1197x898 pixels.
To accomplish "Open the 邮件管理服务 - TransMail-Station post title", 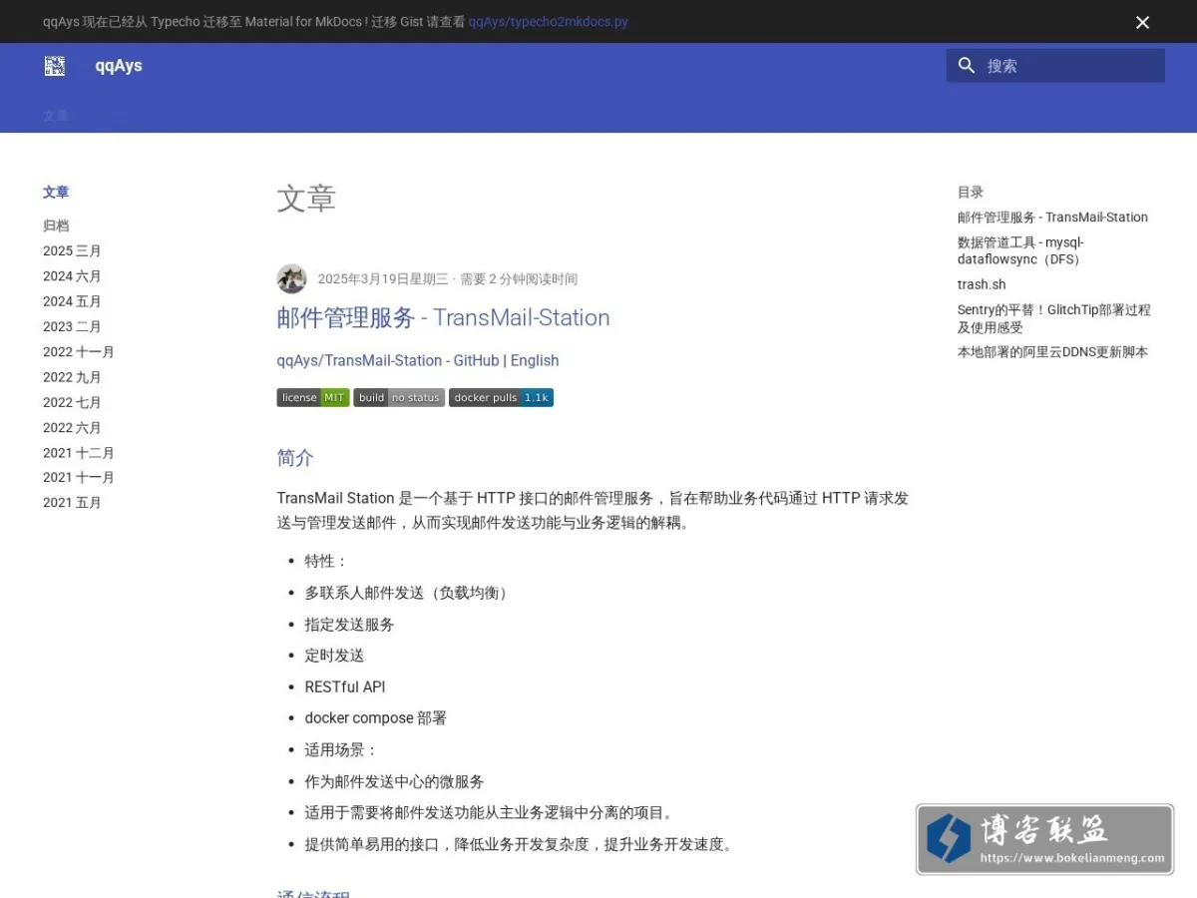I will click(x=443, y=318).
